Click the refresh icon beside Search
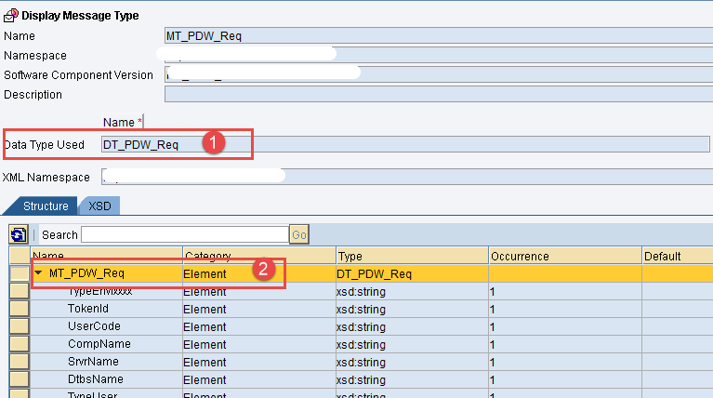This screenshot has height=398, width=713. [17, 234]
